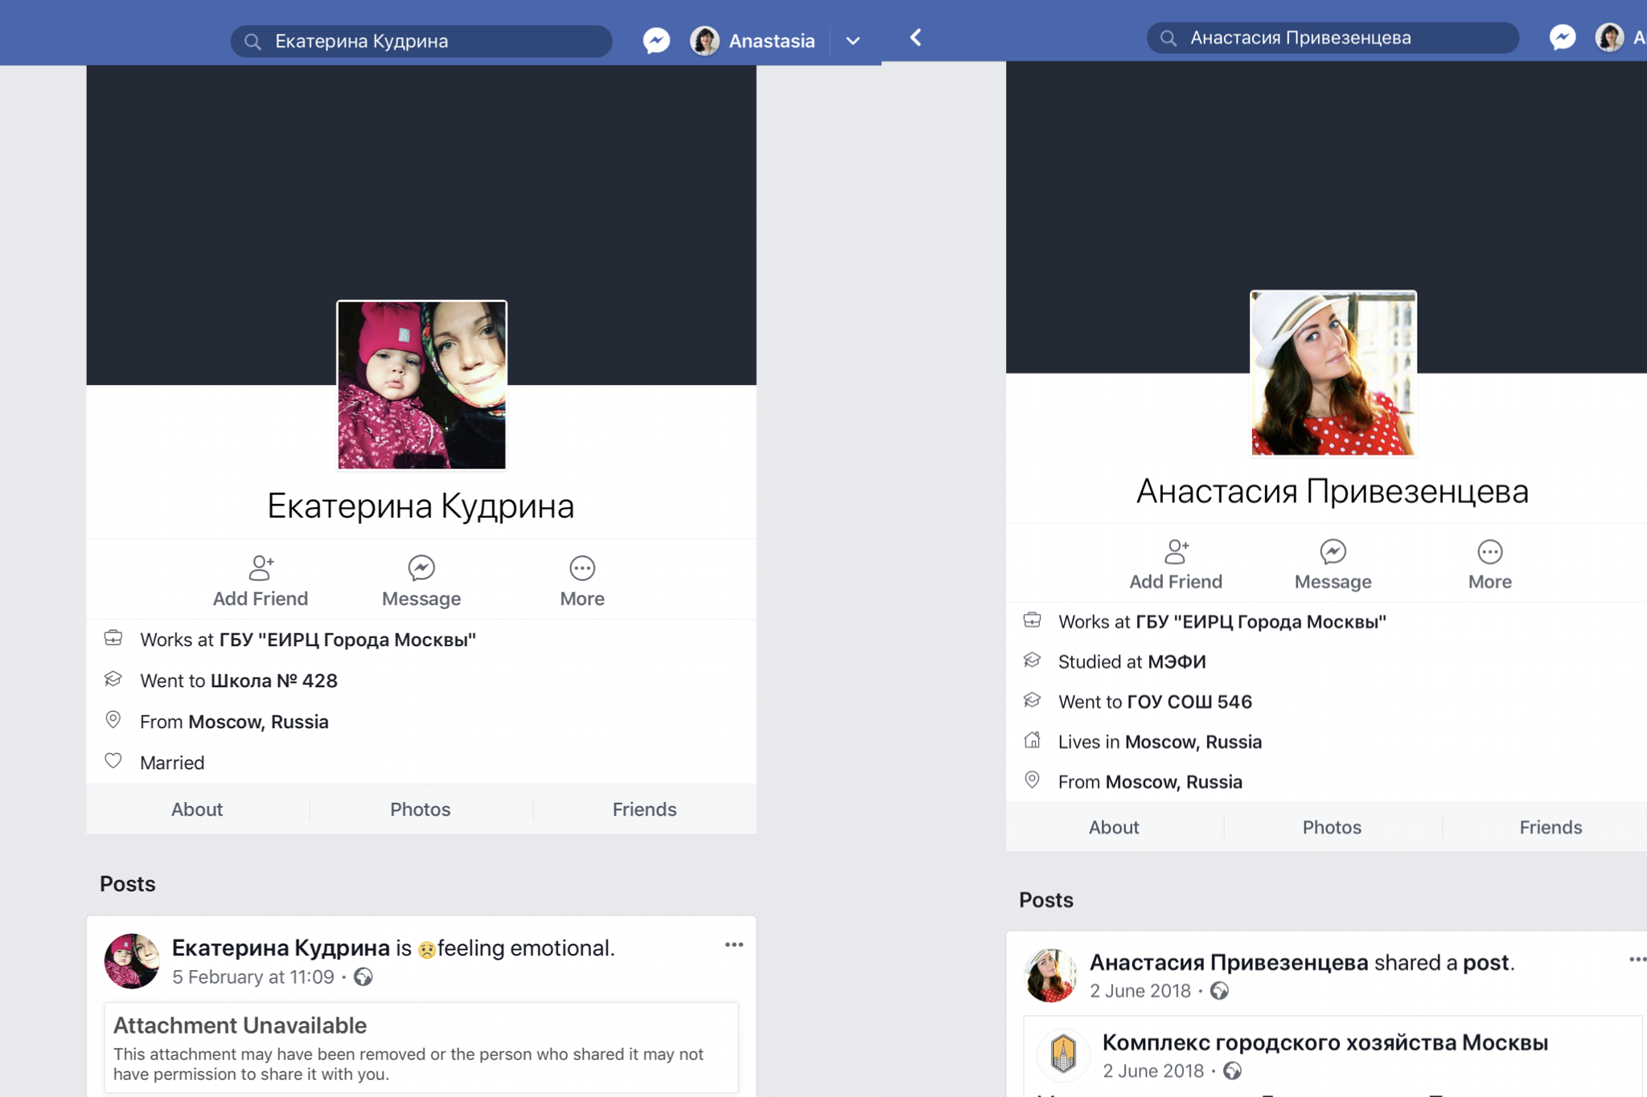Click ГБУ "ЕИРЦ Города Москвы" workplace link on left profile

point(347,640)
